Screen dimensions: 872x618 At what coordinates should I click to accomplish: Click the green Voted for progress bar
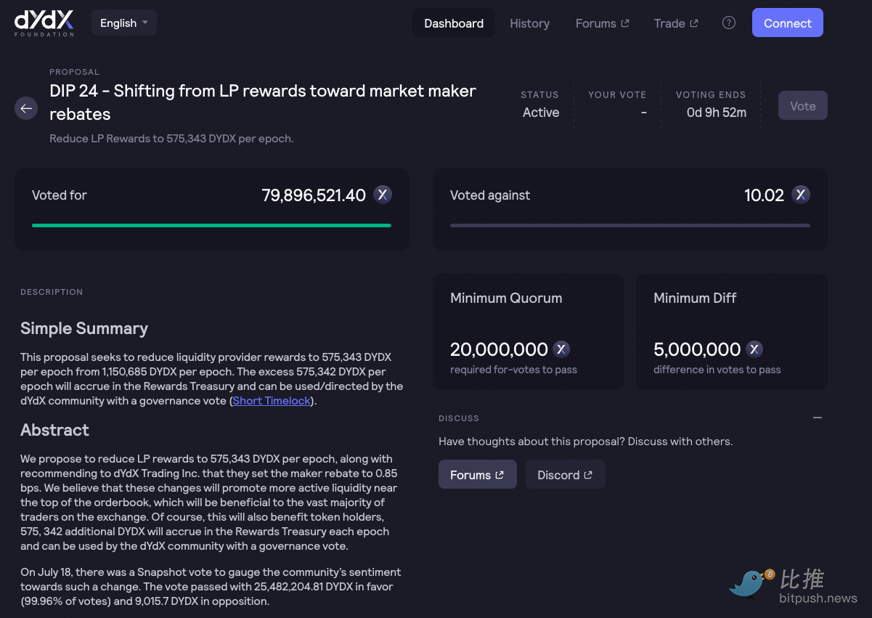tap(212, 226)
